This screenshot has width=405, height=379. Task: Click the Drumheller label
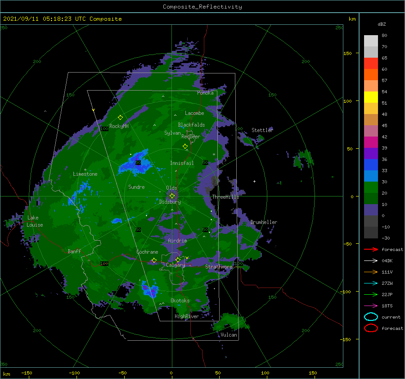click(264, 222)
